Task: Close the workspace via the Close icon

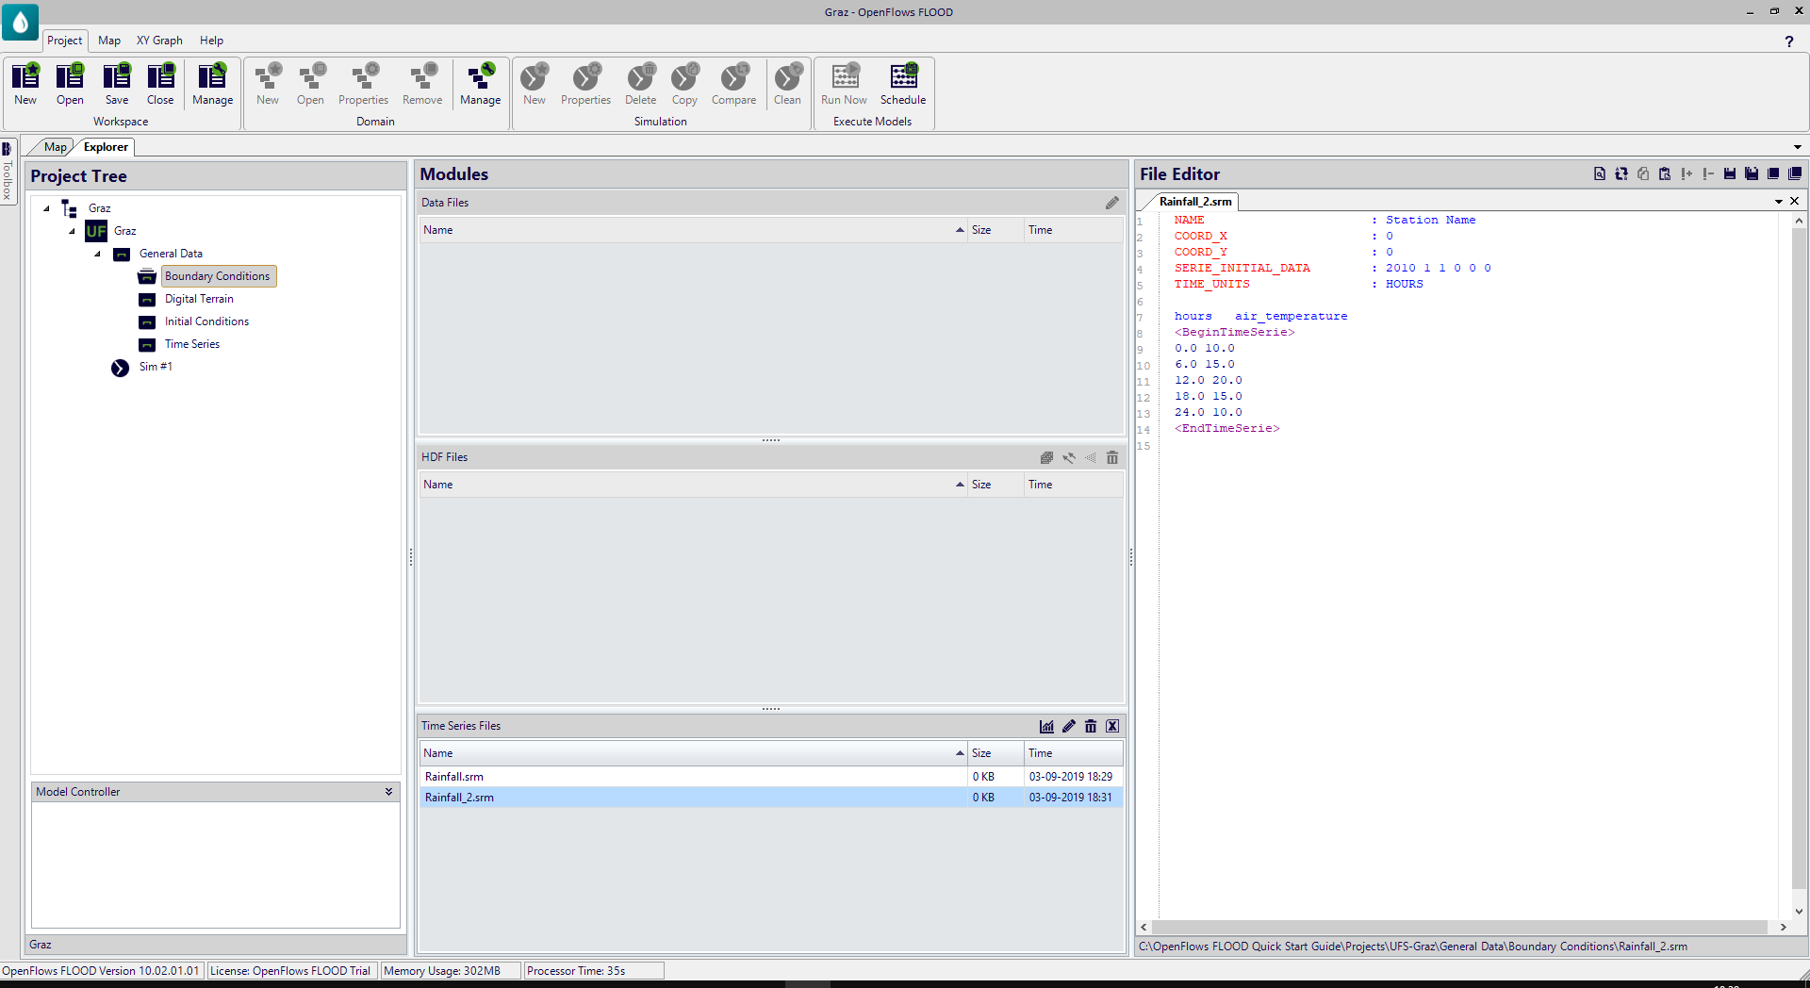Action: (x=160, y=84)
